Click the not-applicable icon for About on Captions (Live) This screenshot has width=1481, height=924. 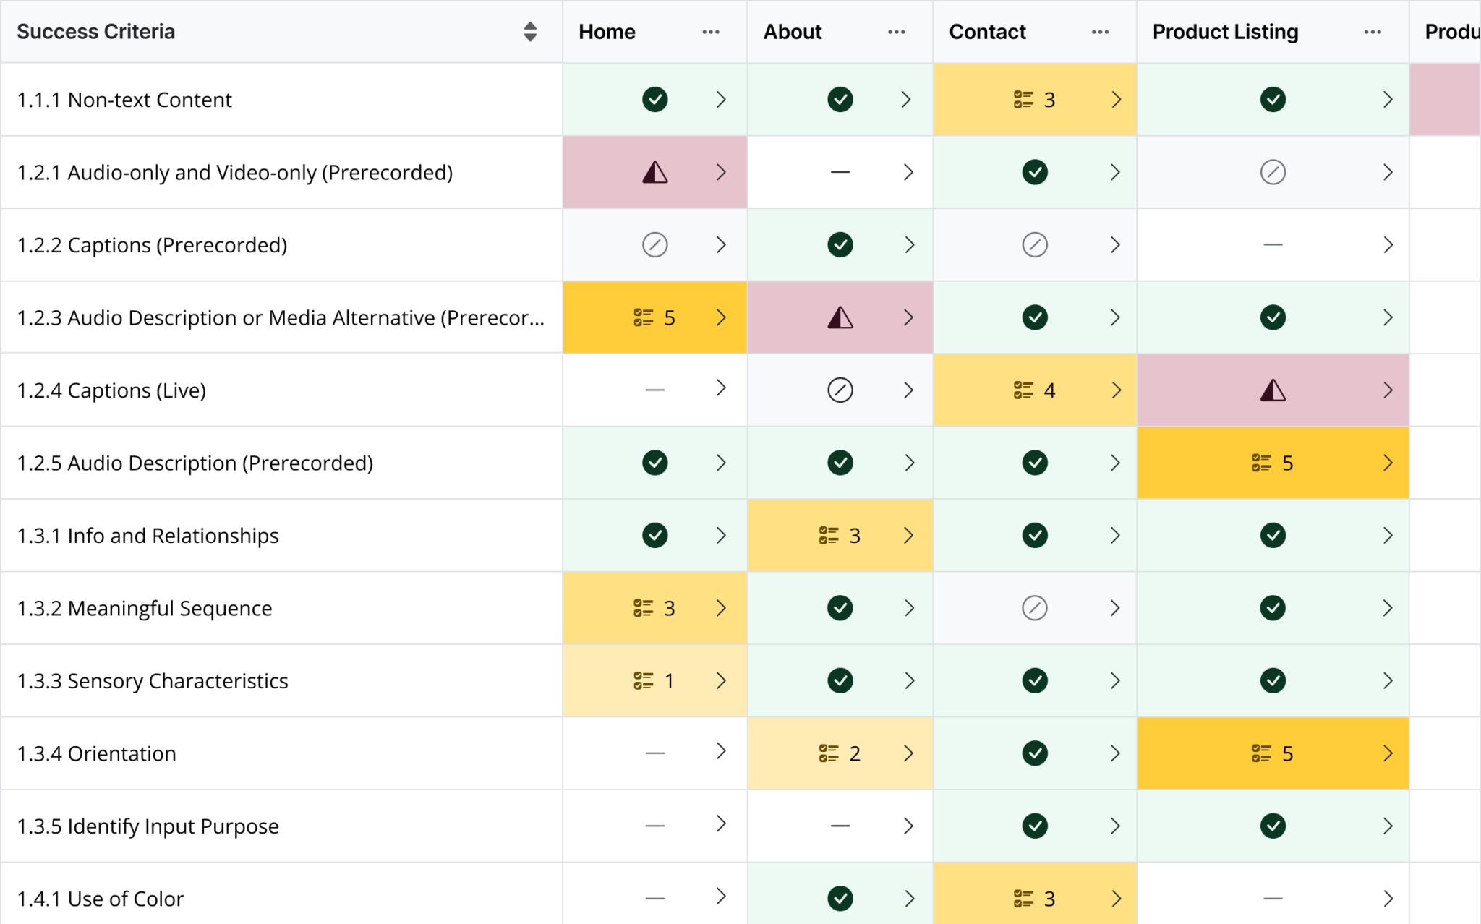point(840,390)
